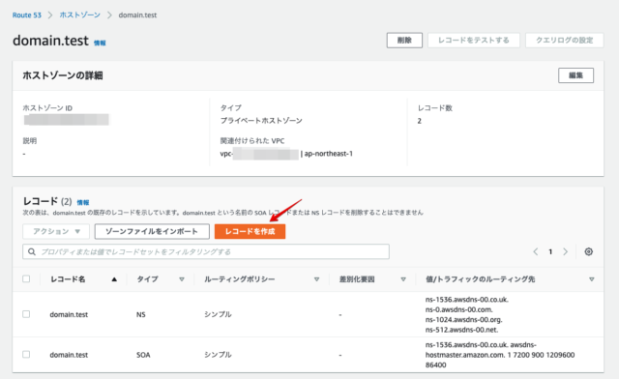
Task: Click ns-1024.awsdns-00.org. value text
Action: pos(464,320)
